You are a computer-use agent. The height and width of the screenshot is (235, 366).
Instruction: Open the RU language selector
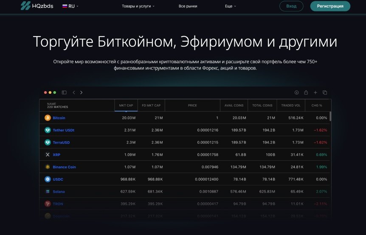click(70, 6)
